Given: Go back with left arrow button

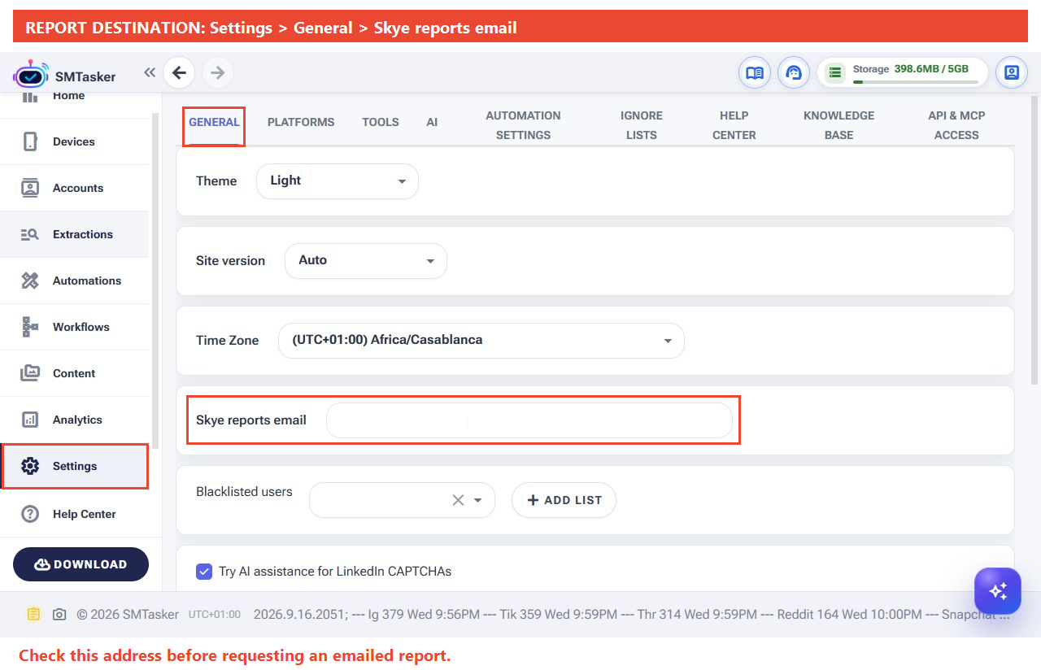Looking at the screenshot, I should 179,72.
